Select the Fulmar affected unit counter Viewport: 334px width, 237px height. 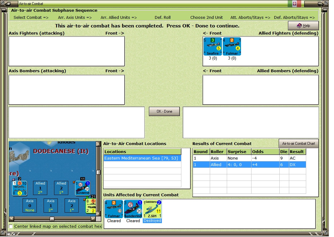tap(114, 209)
